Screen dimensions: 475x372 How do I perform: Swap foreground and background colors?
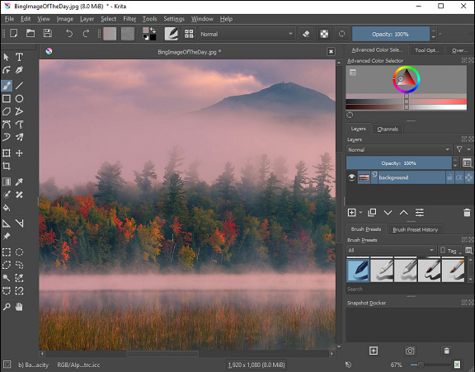pyautogui.click(x=153, y=30)
